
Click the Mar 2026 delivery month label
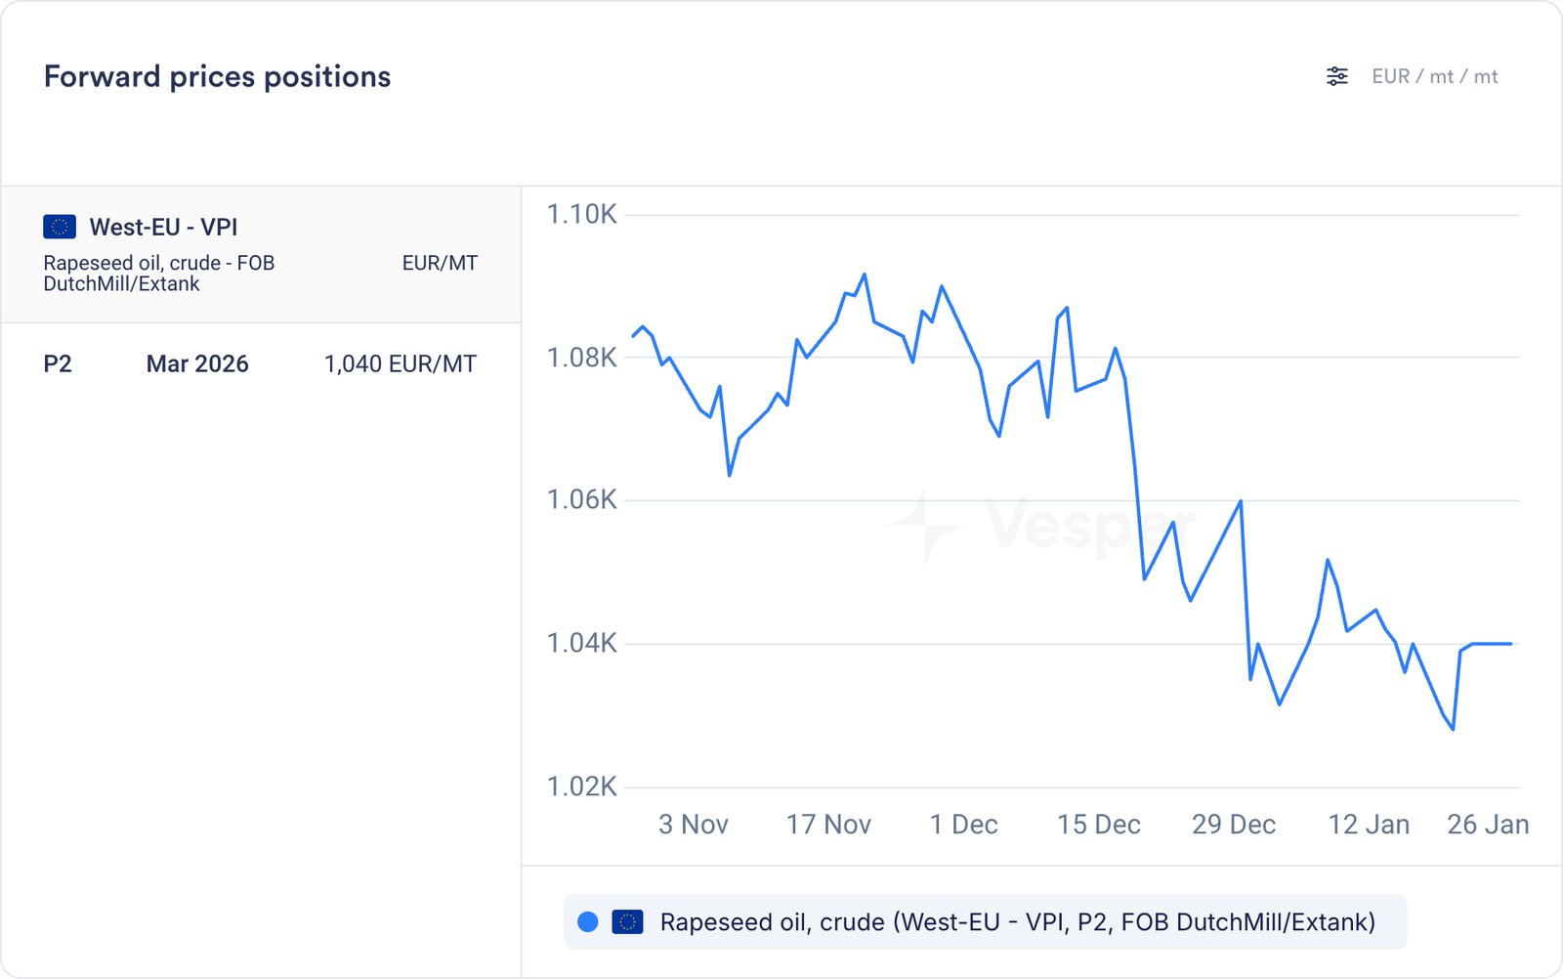197,364
